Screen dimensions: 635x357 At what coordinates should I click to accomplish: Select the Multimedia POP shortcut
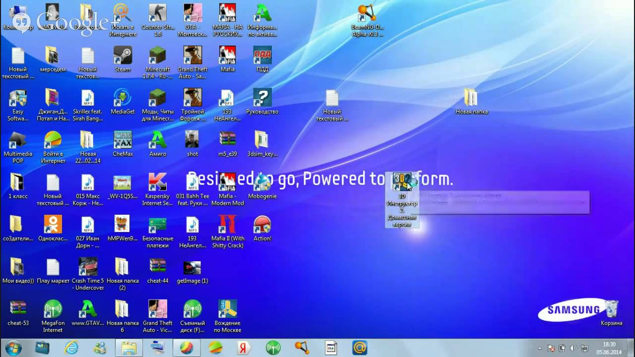[x=18, y=147]
